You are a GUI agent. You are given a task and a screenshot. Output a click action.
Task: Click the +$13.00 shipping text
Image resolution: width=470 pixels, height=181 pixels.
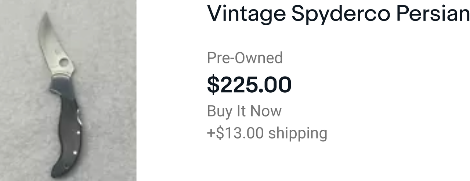pos(267,133)
